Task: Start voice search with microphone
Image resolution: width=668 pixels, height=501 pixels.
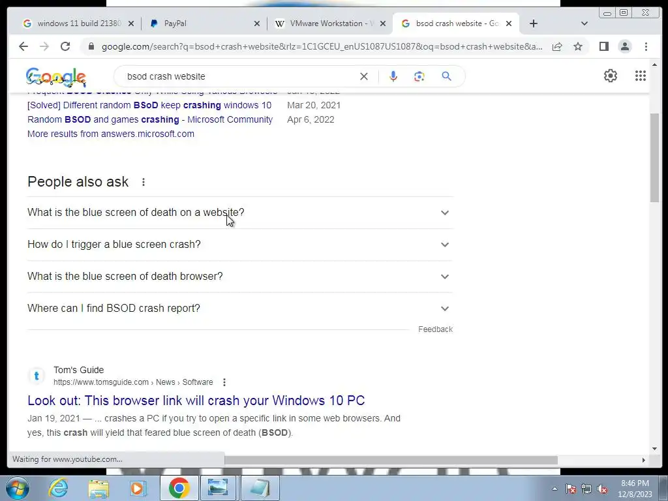Action: [x=393, y=76]
